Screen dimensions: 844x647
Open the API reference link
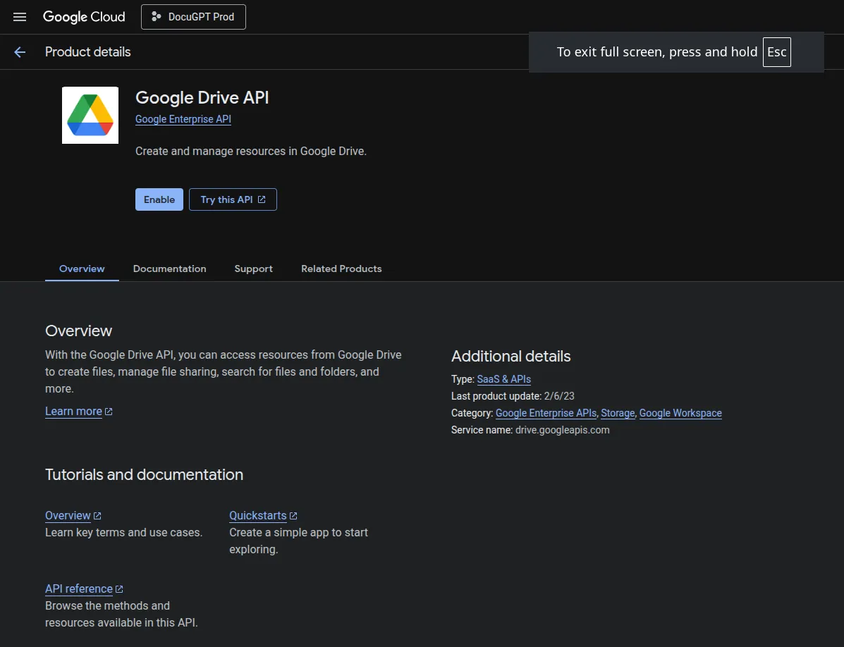click(84, 589)
